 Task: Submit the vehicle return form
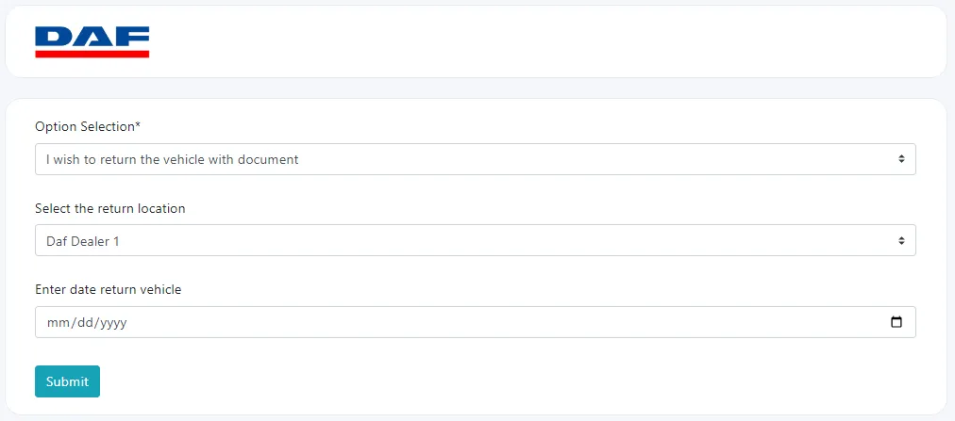[67, 381]
